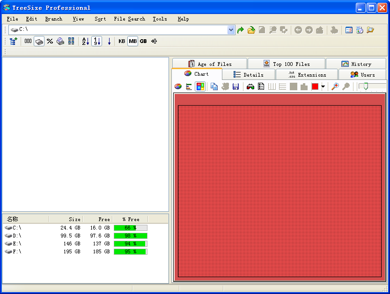Image resolution: width=390 pixels, height=294 pixels.
Task: Open the File Search menu
Action: click(129, 19)
